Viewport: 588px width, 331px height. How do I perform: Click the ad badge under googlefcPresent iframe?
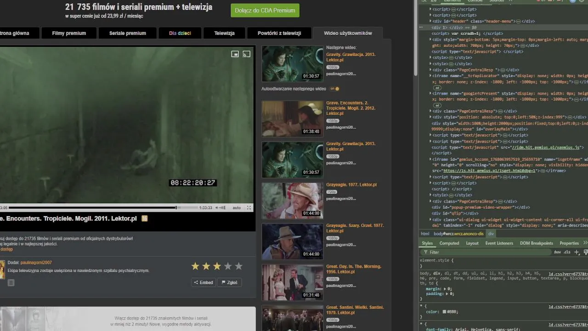point(437,105)
